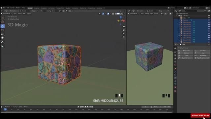This screenshot has height=119, width=211.
Task: Open the Object Constraints properties tab
Action: 175,81
